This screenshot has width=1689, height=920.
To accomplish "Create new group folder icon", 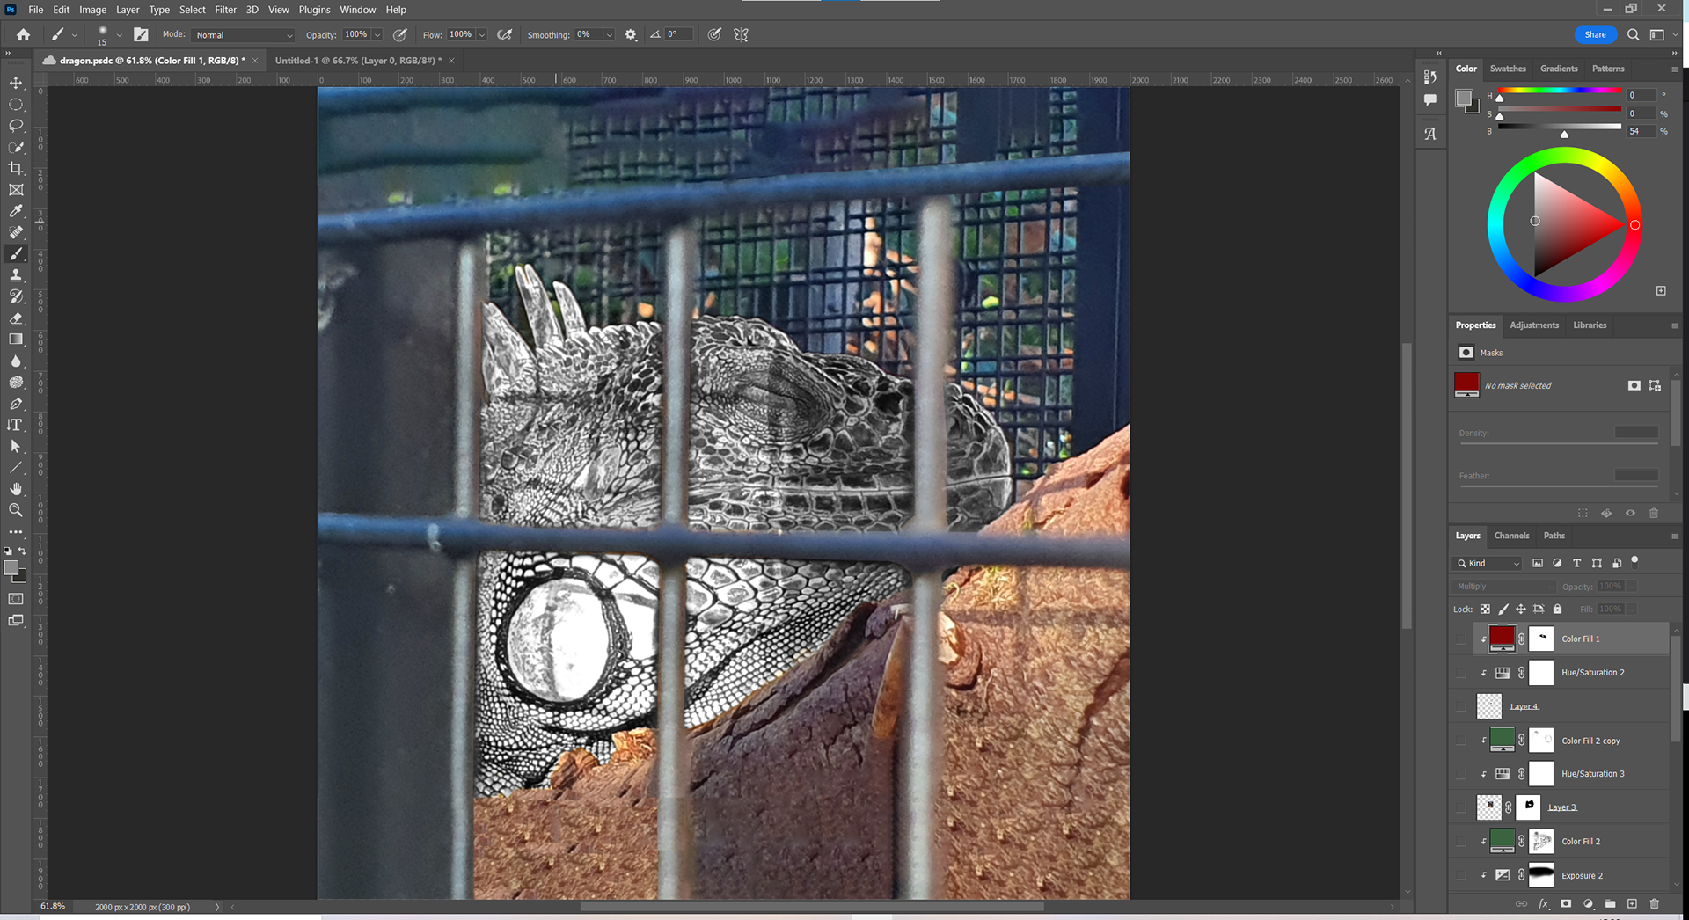I will point(1610,903).
